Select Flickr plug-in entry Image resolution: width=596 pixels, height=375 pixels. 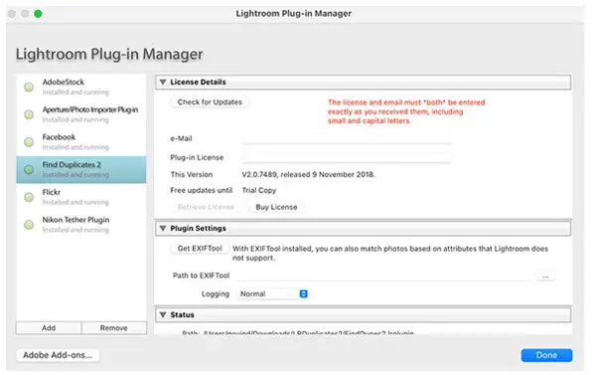81,197
